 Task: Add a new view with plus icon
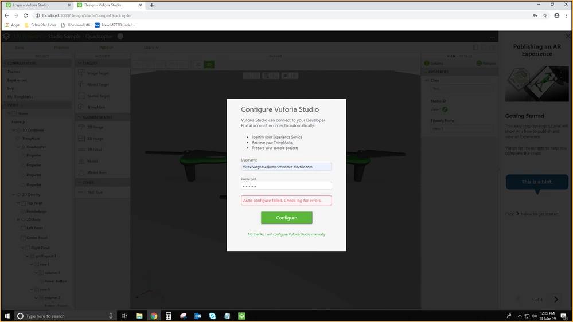pyautogui.click(x=21, y=105)
